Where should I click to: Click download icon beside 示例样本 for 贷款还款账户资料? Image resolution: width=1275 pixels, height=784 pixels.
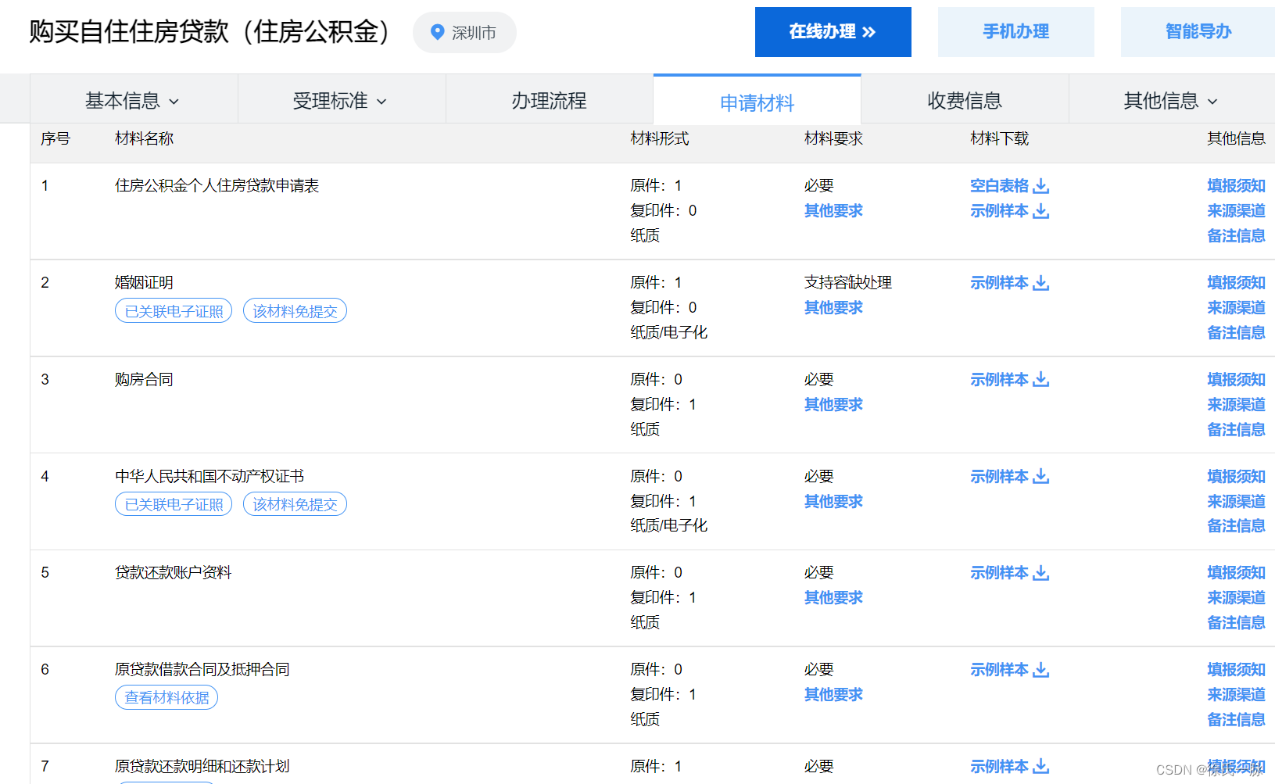1041,573
